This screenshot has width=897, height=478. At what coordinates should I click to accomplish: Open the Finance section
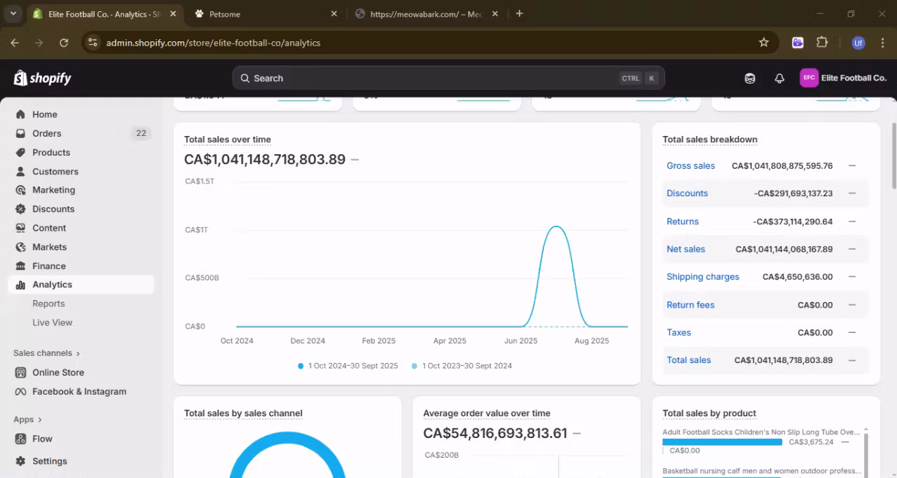pyautogui.click(x=50, y=266)
